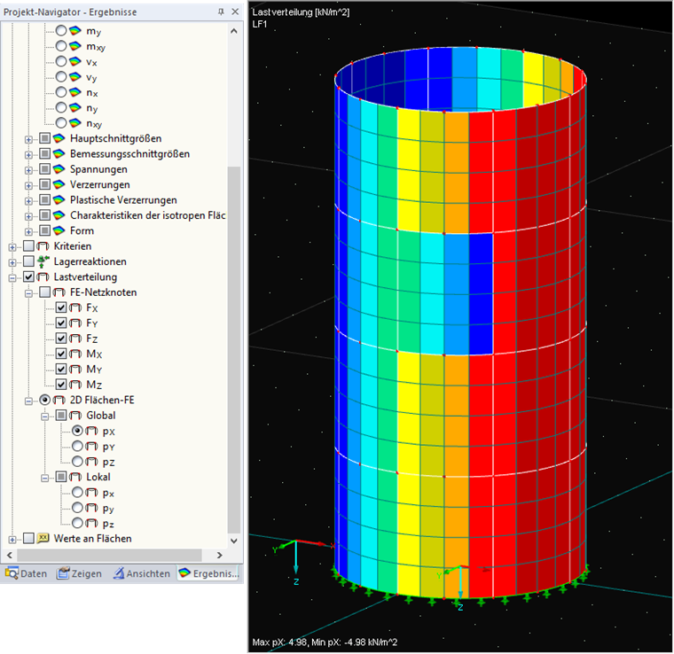The image size is (674, 654).
Task: Uncheck the Fx nodal force checkbox
Action: [x=61, y=308]
